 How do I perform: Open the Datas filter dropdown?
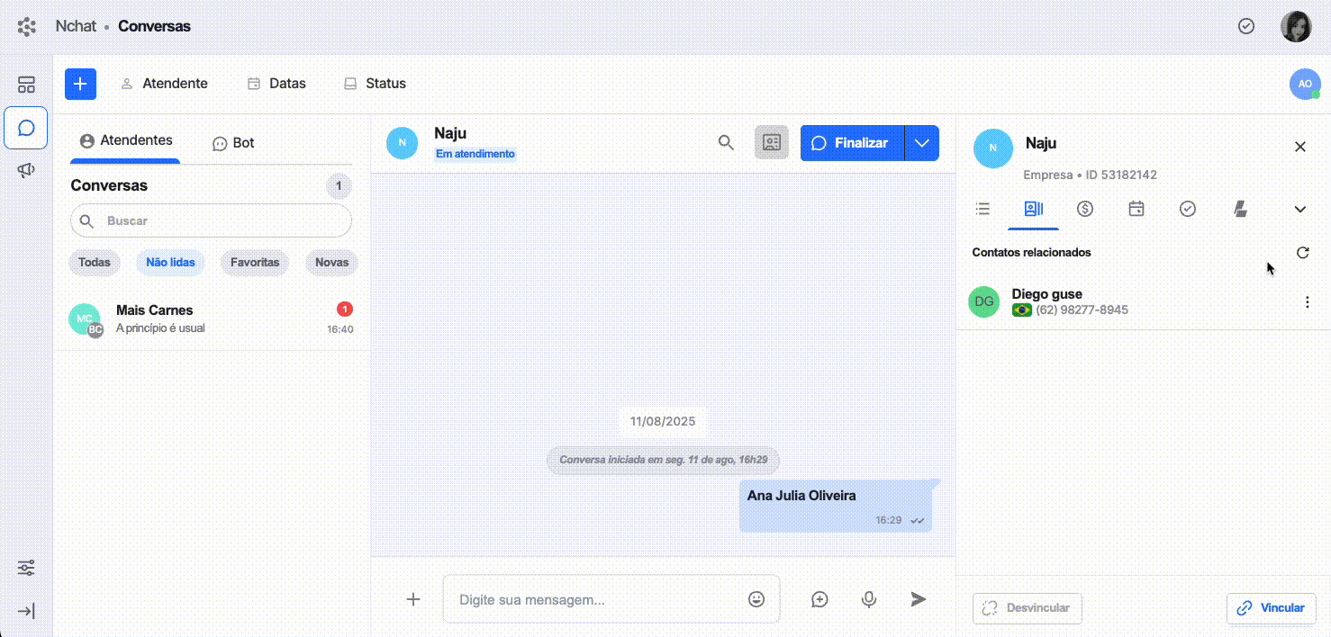[x=276, y=84]
